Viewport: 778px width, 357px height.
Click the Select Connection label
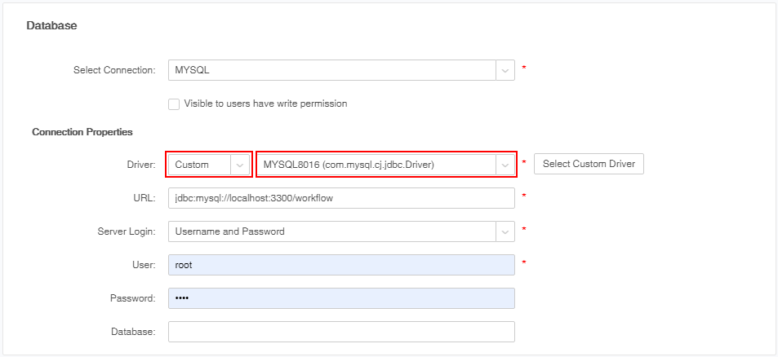[114, 70]
